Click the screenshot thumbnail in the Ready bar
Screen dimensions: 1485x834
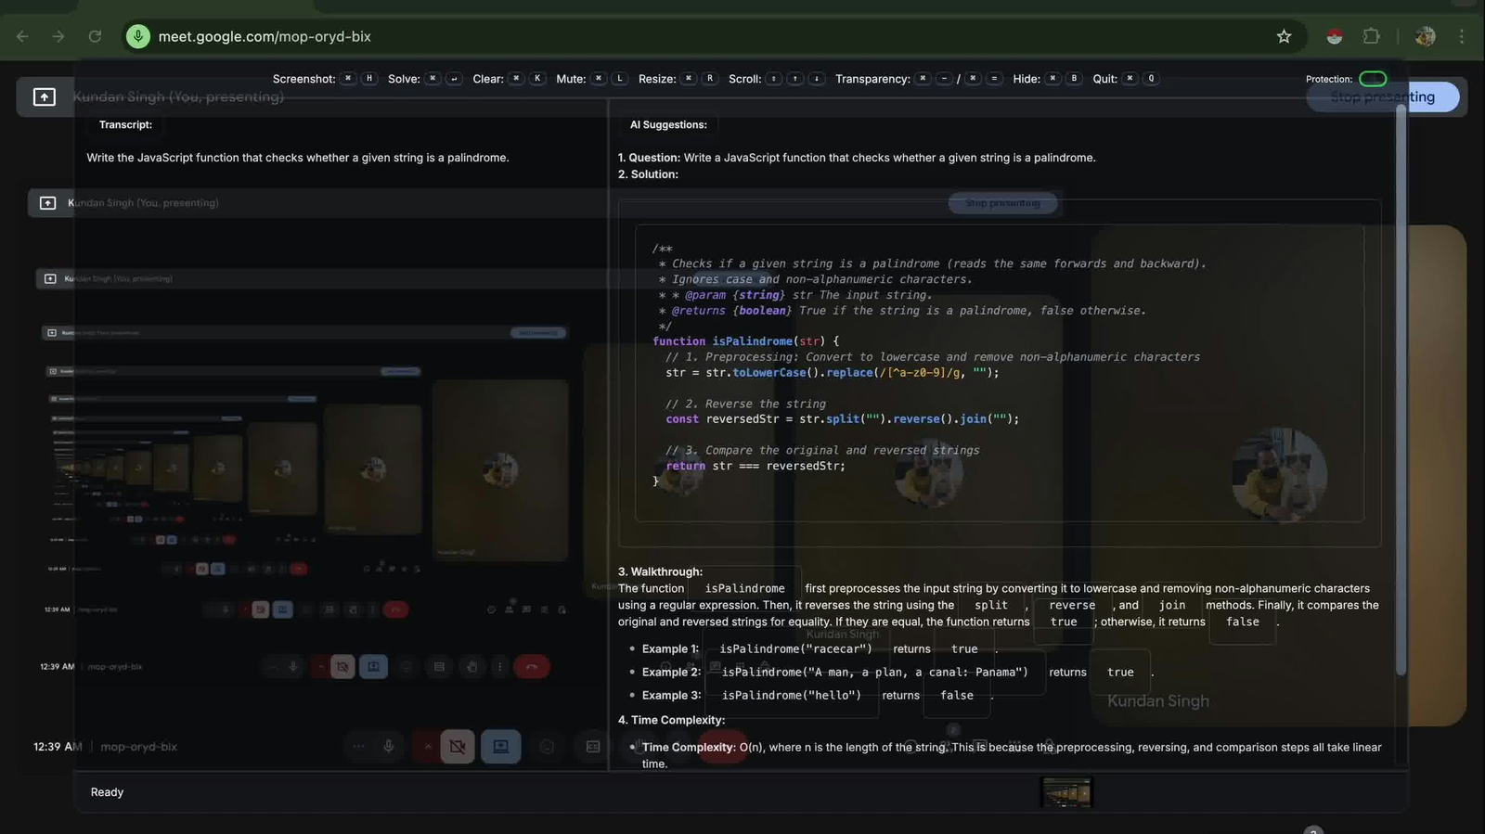[x=1066, y=792]
